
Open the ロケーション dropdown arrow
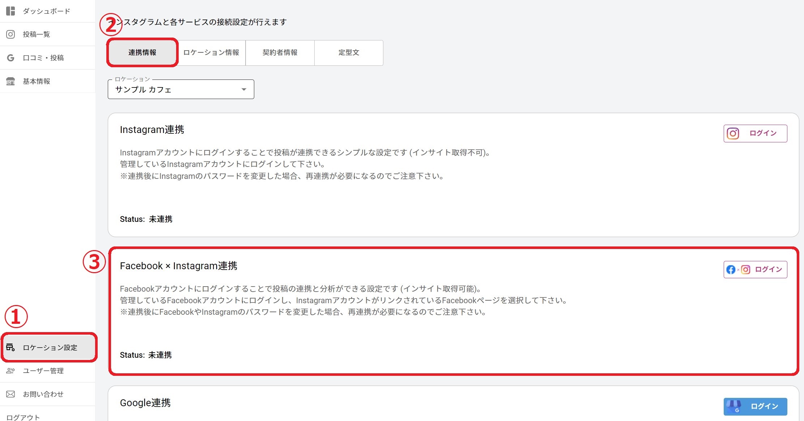[x=244, y=90]
